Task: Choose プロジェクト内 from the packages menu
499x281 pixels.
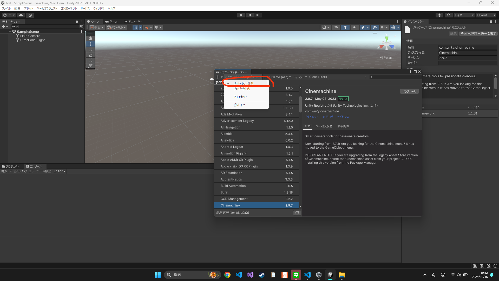Action: click(x=242, y=89)
